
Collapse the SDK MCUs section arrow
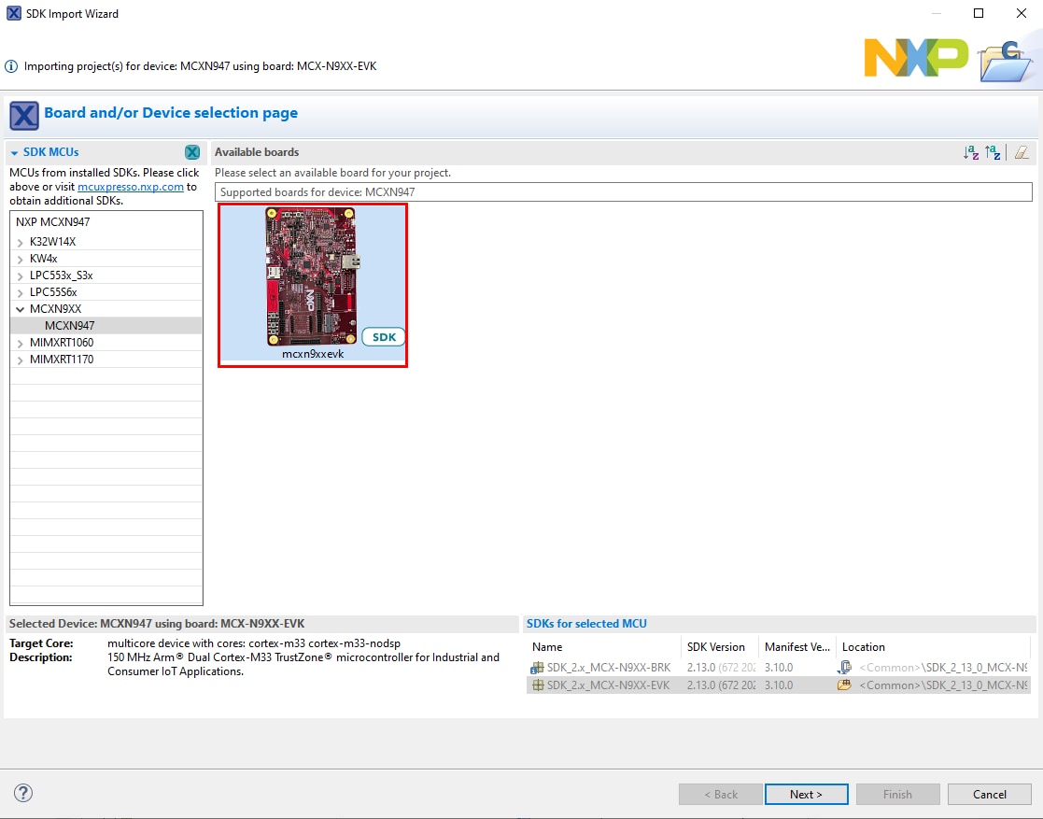coord(15,153)
